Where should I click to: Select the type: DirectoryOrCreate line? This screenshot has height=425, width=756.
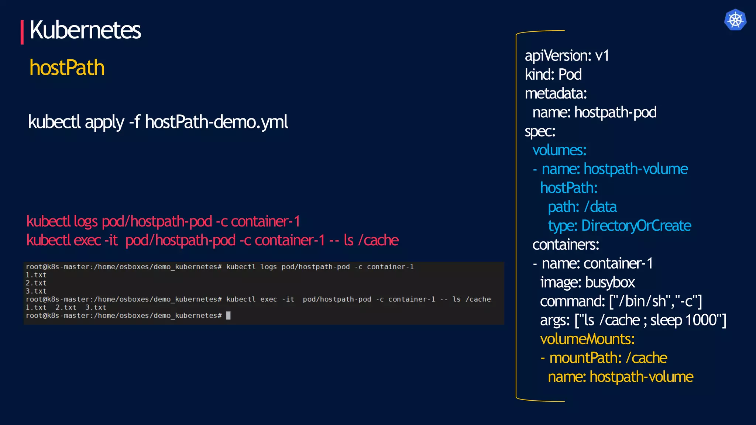coord(619,226)
